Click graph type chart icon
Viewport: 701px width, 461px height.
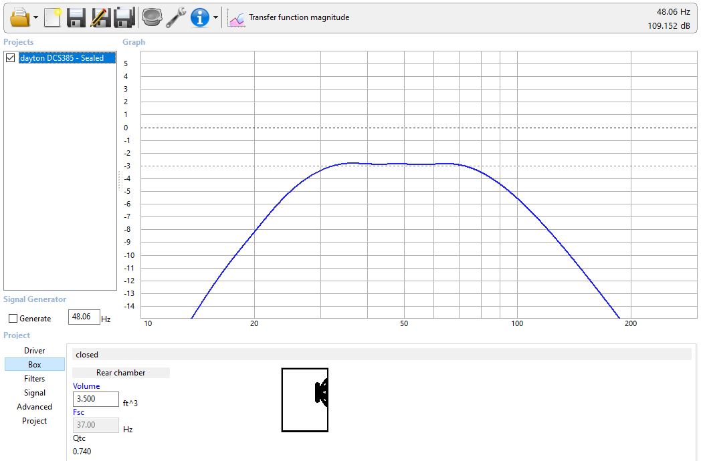[x=236, y=18]
